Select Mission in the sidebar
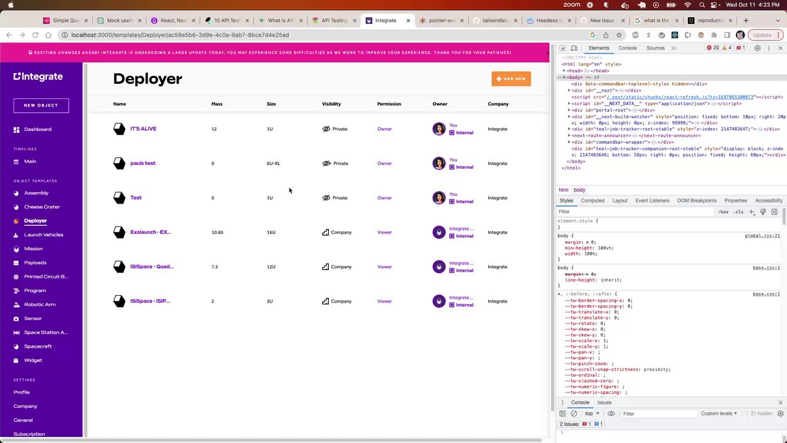The width and height of the screenshot is (787, 443). (x=28, y=249)
